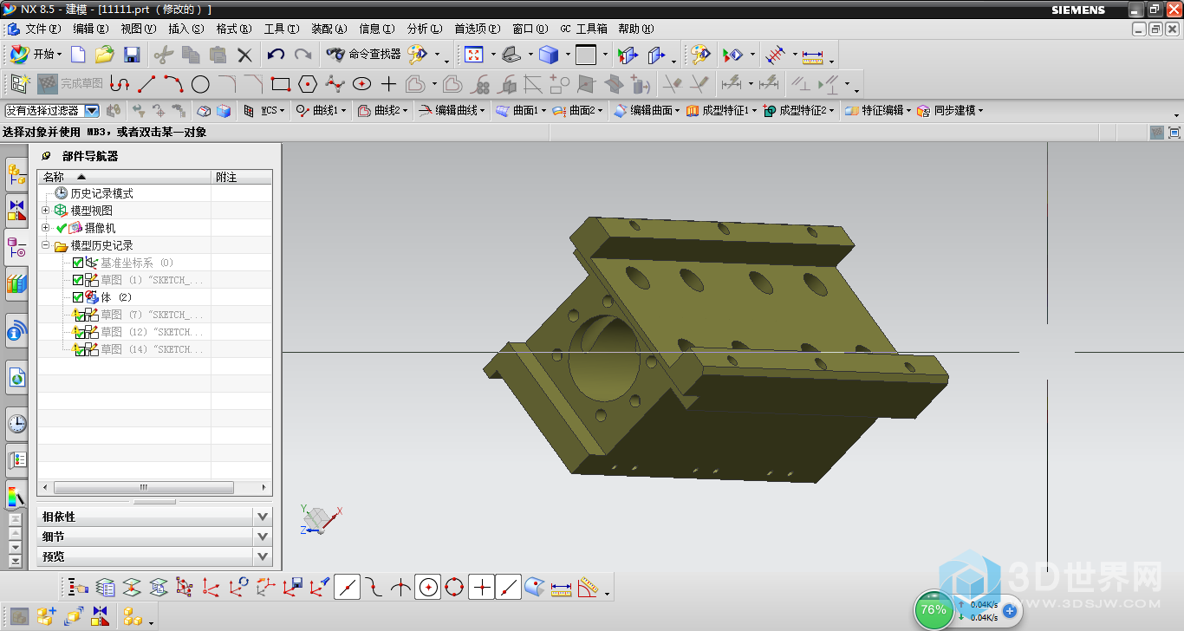Select the Profile sketch tool
1184x631 pixels.
pyautogui.click(x=120, y=84)
